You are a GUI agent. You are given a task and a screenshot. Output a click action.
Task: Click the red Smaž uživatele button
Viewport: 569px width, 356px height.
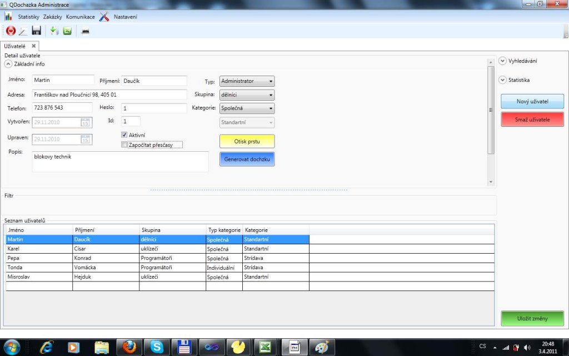click(532, 120)
